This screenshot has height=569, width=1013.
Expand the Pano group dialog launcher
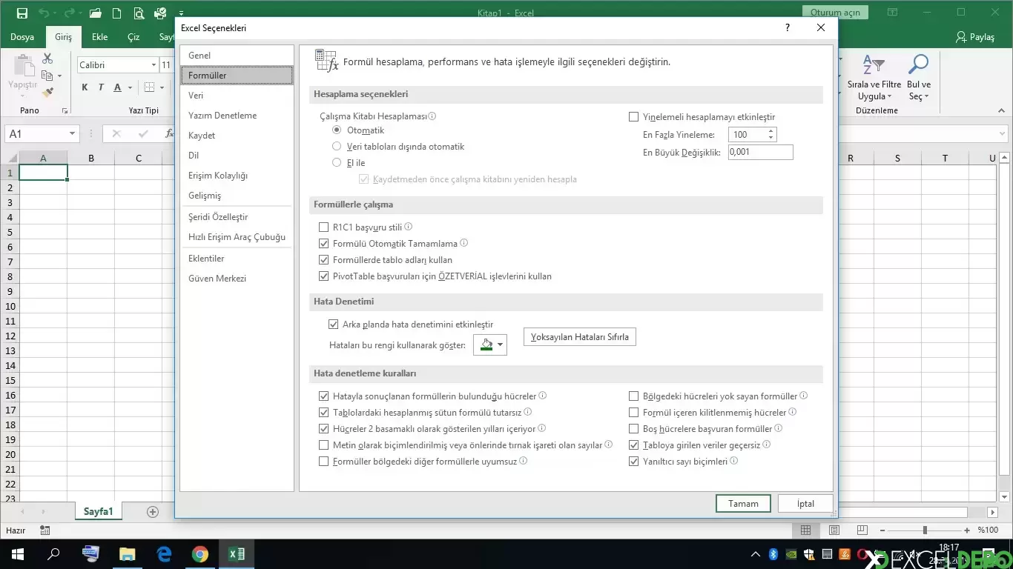65,111
